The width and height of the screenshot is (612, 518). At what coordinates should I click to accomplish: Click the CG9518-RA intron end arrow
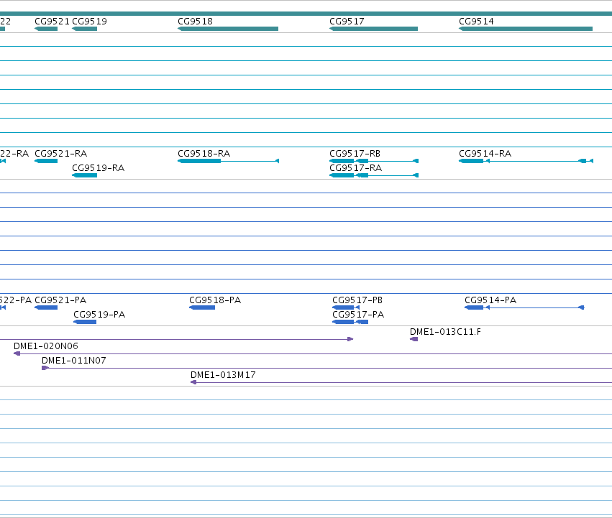277,161
